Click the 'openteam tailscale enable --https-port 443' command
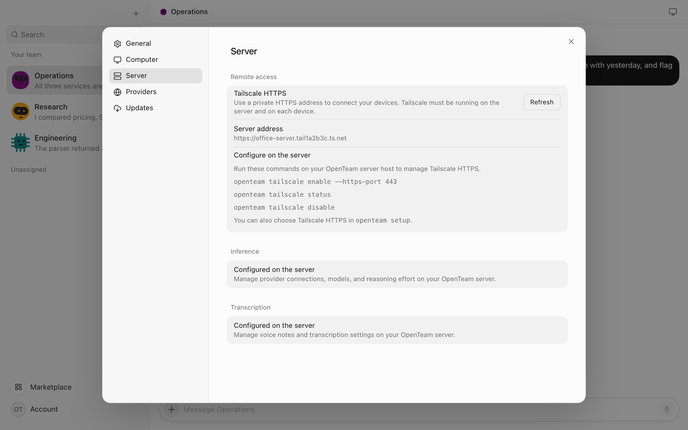This screenshot has width=688, height=430. click(x=315, y=182)
